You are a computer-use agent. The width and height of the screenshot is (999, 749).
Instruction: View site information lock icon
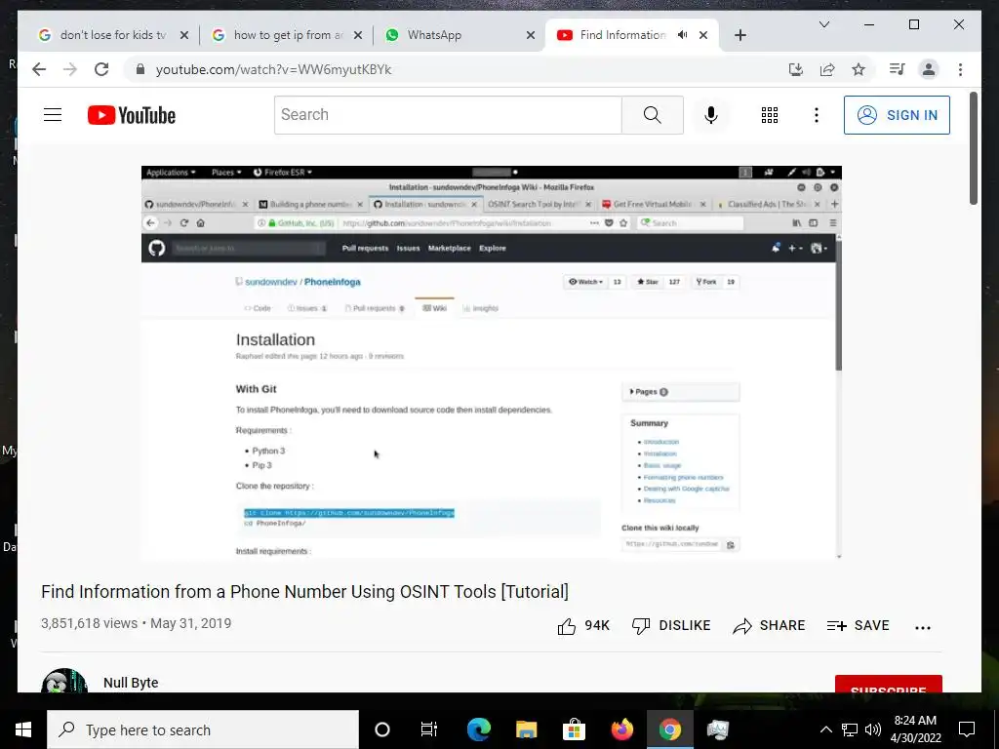point(140,69)
